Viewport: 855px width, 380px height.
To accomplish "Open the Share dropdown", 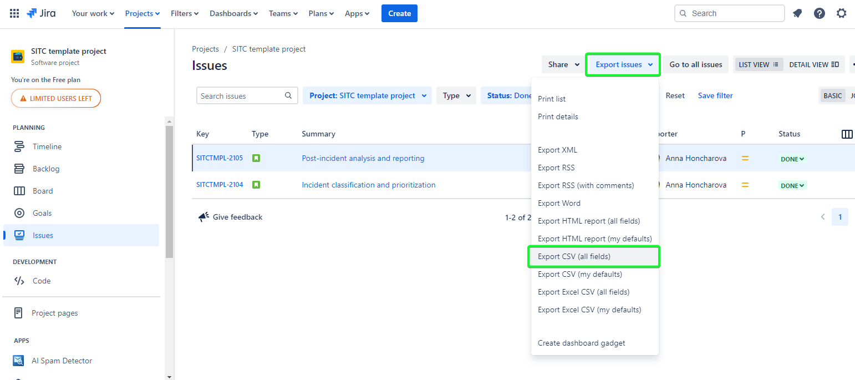I will click(x=563, y=64).
